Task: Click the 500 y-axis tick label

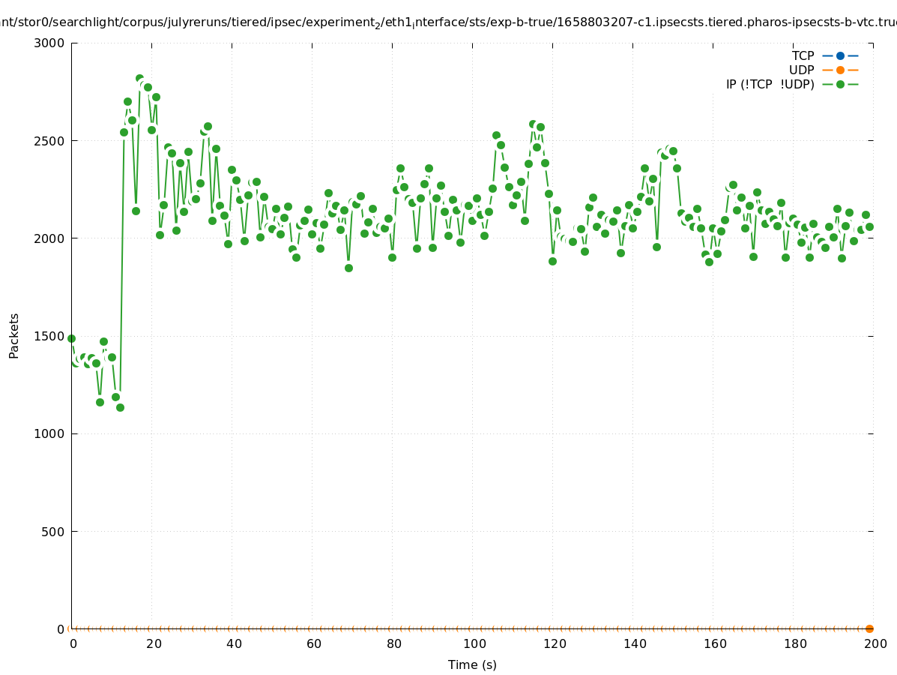Action: (52, 531)
